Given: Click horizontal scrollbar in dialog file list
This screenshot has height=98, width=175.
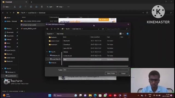Looking at the screenshot, I should (98, 66).
